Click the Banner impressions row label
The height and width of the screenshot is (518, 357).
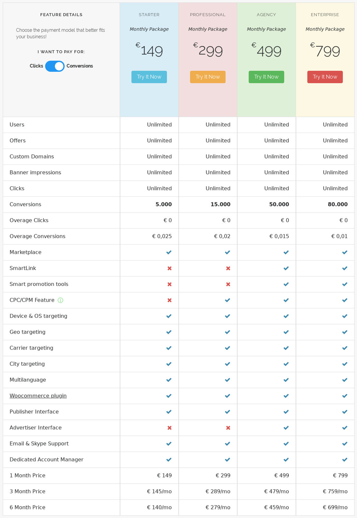[x=35, y=173]
